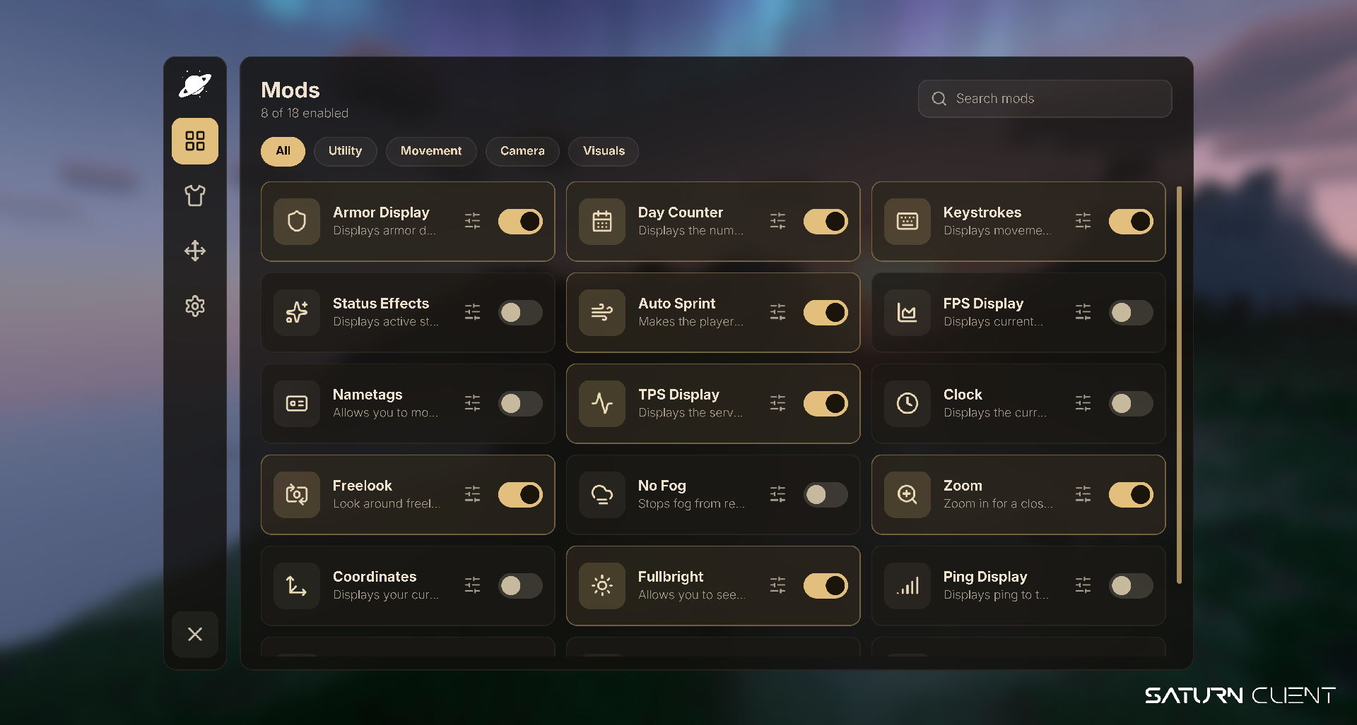1357x725 pixels.
Task: Turn off the Keystrokes toggle
Action: (1131, 222)
